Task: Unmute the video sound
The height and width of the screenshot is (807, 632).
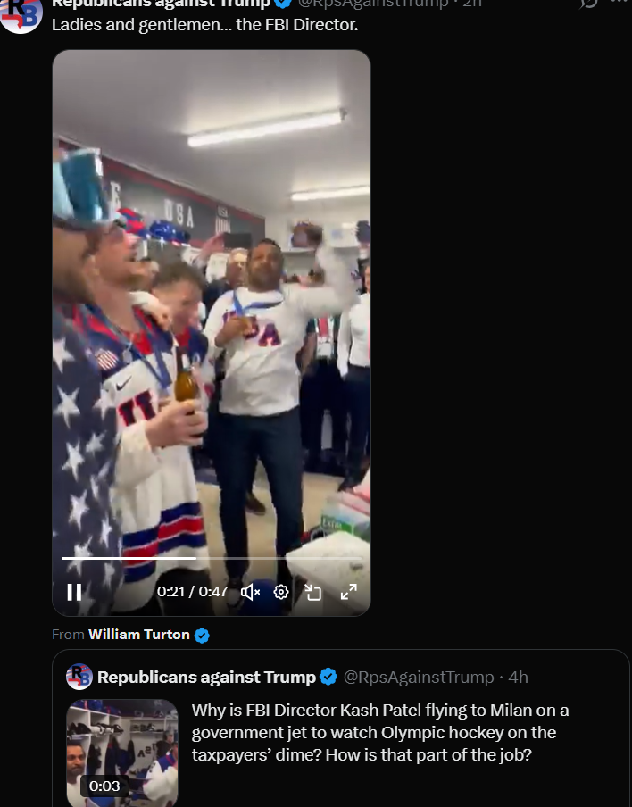Action: pos(250,593)
